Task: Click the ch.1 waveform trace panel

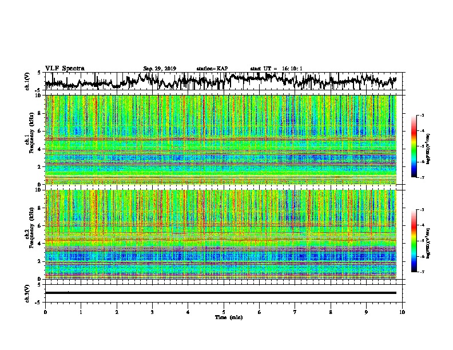Action: 224,81
